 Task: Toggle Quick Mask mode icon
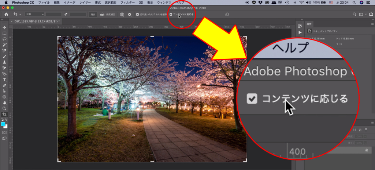pyautogui.click(x=4, y=132)
